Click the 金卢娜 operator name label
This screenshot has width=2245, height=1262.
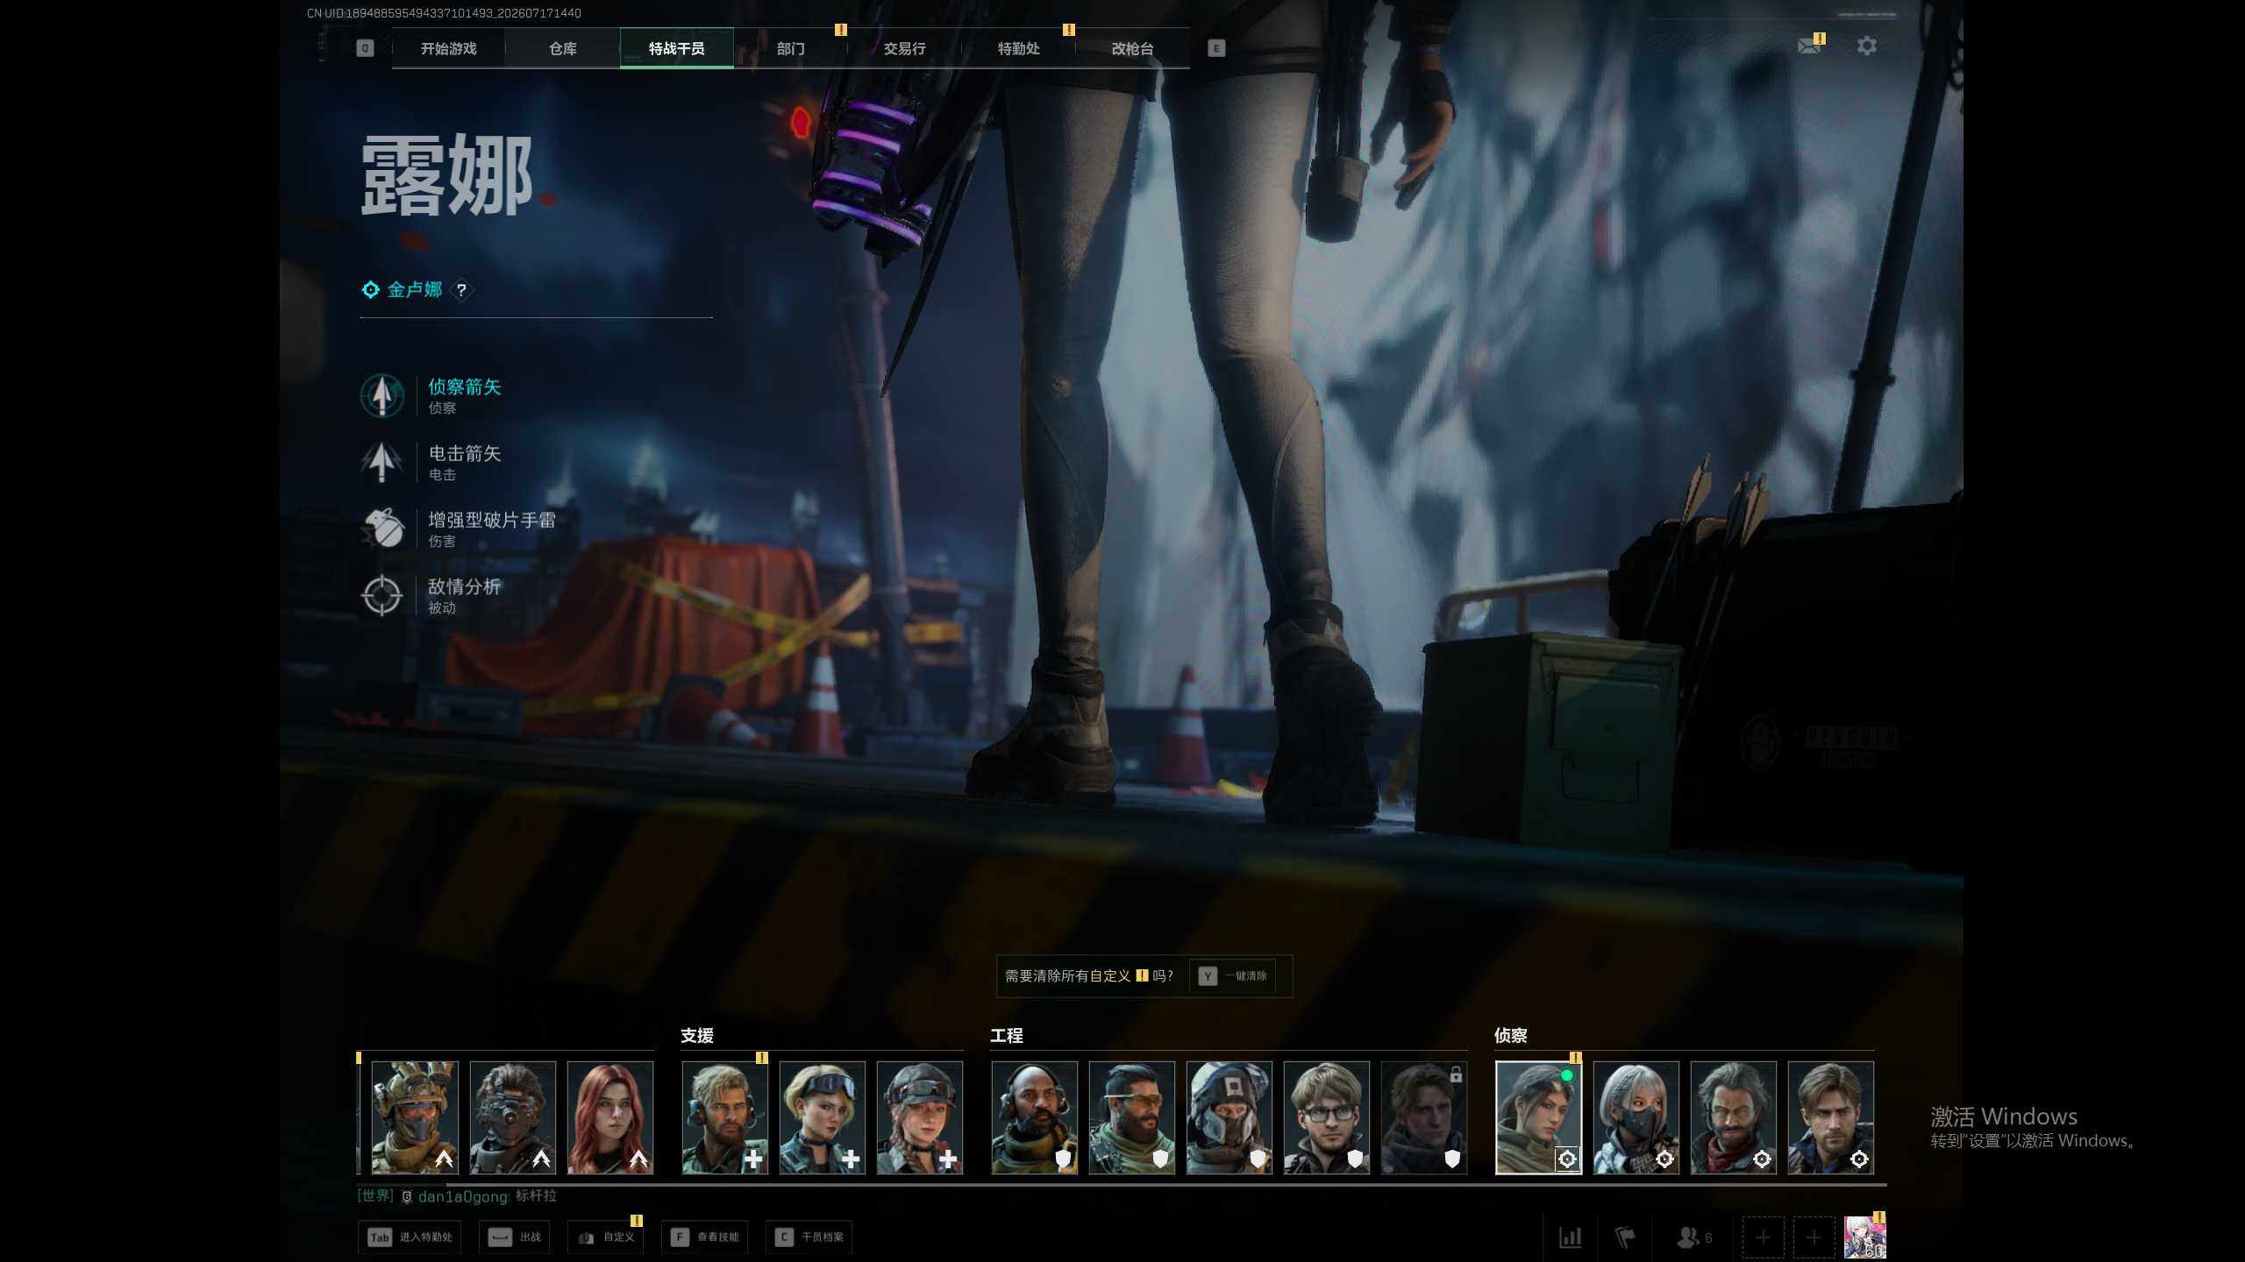[414, 289]
